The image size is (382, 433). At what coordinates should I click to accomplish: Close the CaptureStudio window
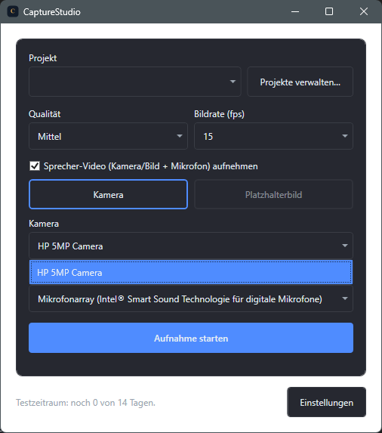(x=364, y=11)
